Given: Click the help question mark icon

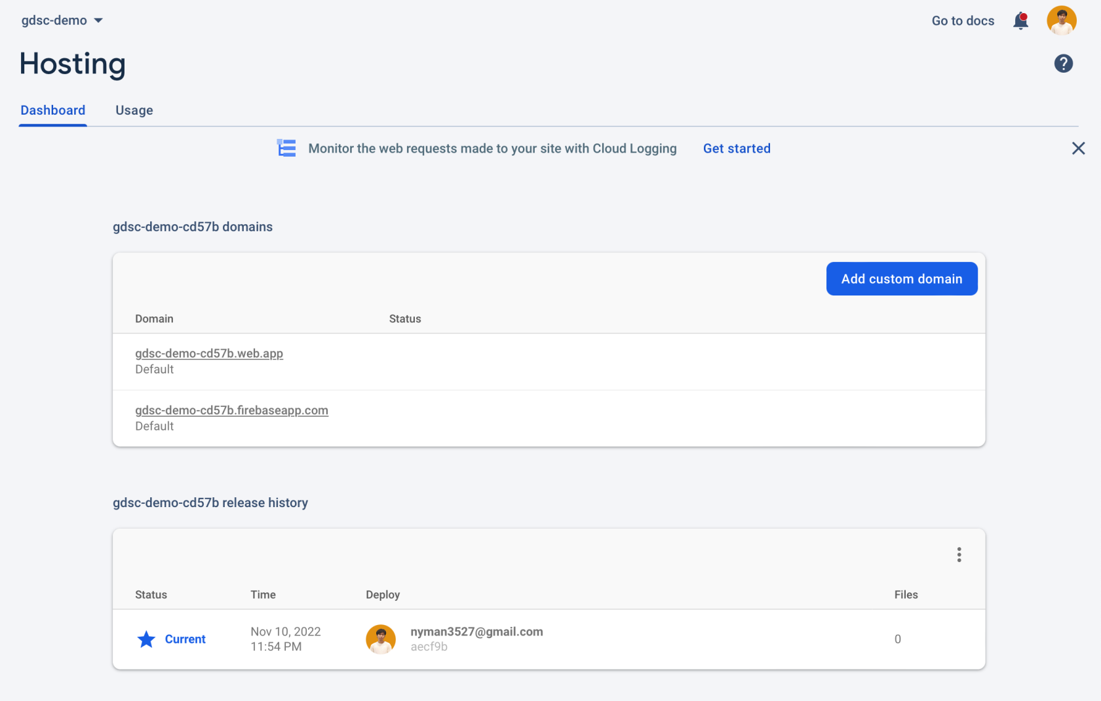Looking at the screenshot, I should (1063, 64).
